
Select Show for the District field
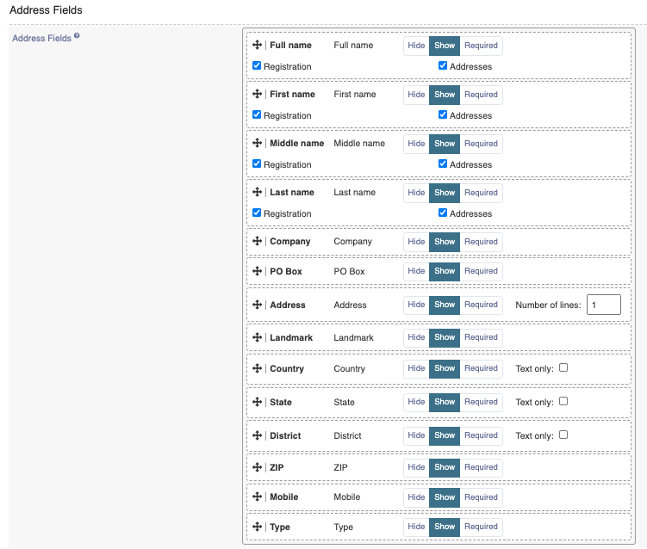(445, 435)
